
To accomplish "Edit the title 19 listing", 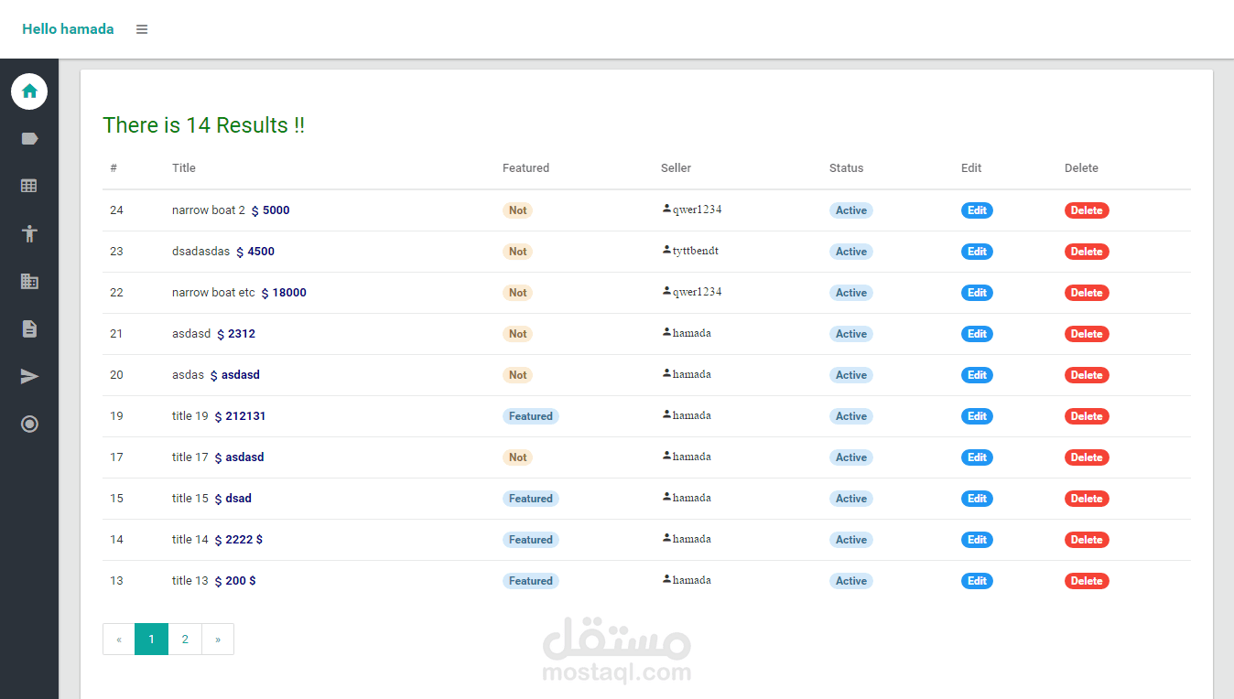I will tap(977, 416).
